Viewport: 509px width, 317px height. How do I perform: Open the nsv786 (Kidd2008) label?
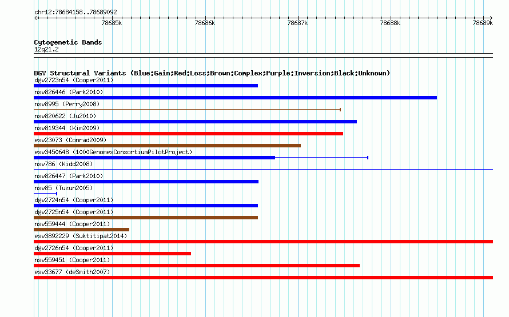click(x=63, y=164)
